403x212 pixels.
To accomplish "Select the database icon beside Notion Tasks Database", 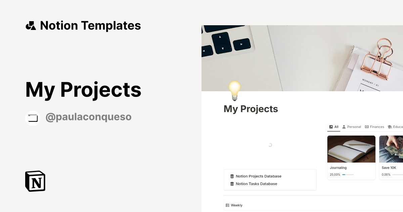I will click(x=232, y=184).
